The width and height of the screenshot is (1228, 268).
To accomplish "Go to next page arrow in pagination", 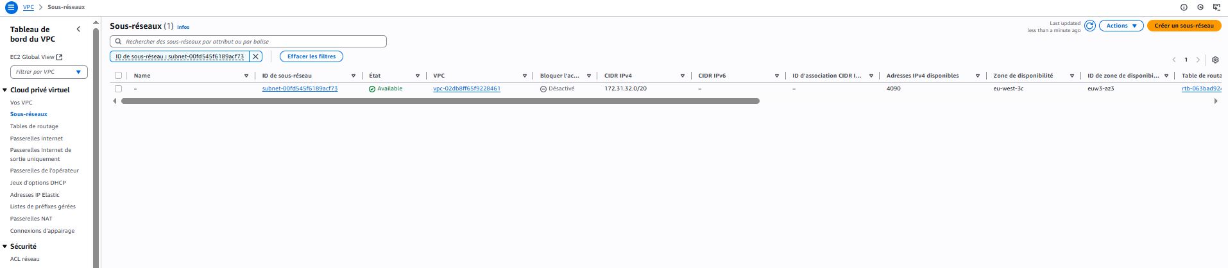I will [x=1198, y=60].
